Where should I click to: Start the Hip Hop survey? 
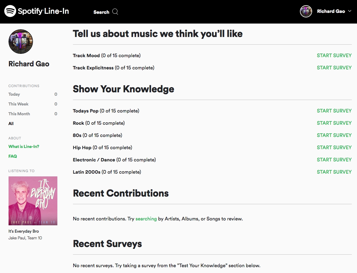(334, 148)
